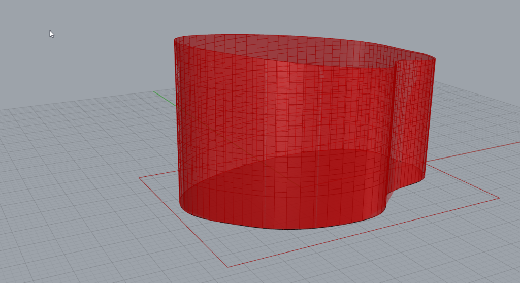The width and height of the screenshot is (520, 283).
Task: Select the left vertical silhouette edge of model
Action: pyautogui.click(x=177, y=127)
